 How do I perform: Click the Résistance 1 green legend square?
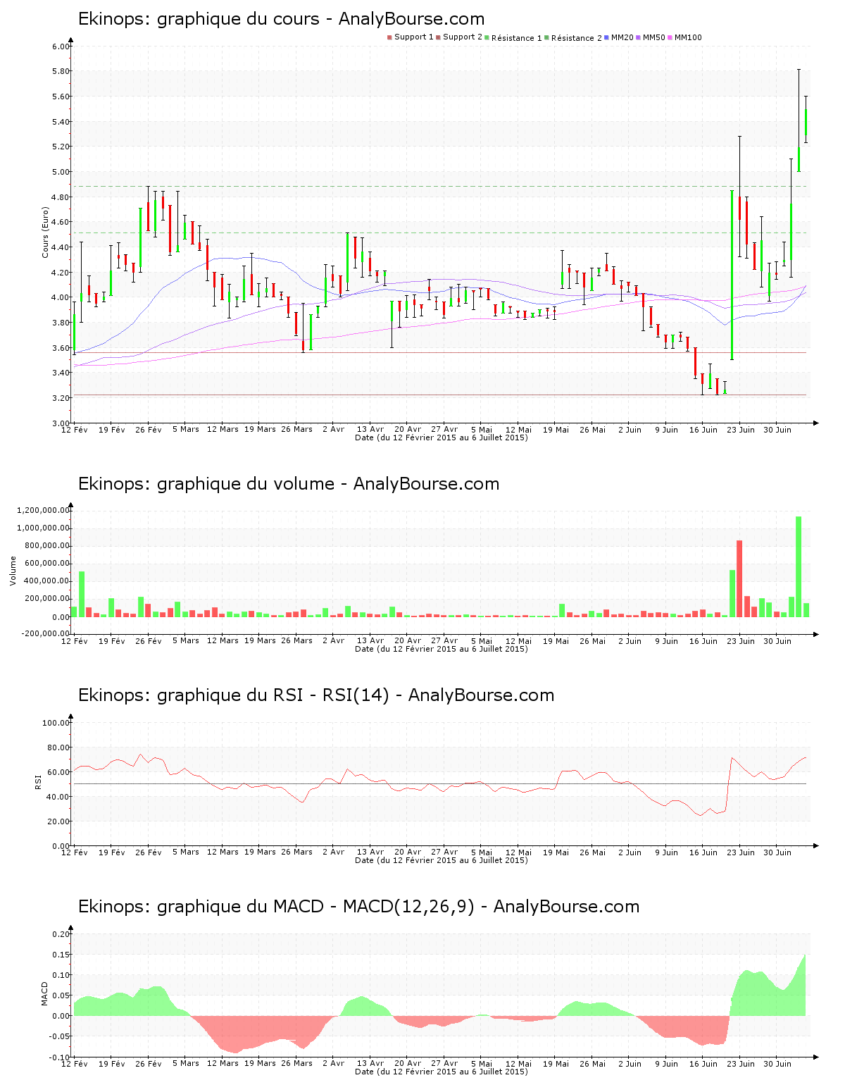(487, 37)
